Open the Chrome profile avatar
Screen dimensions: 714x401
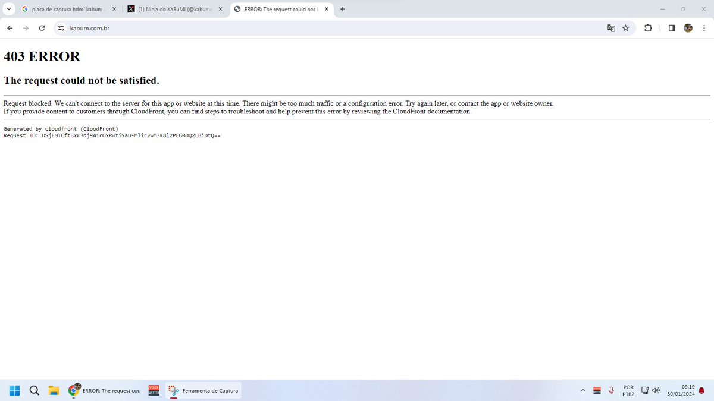[688, 28]
